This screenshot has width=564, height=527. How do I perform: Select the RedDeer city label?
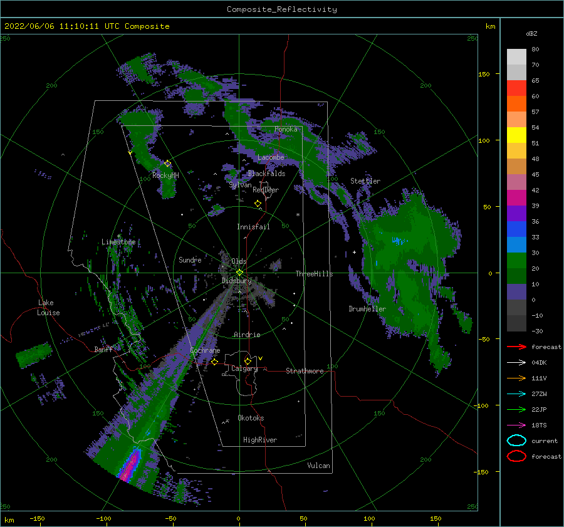(x=266, y=190)
